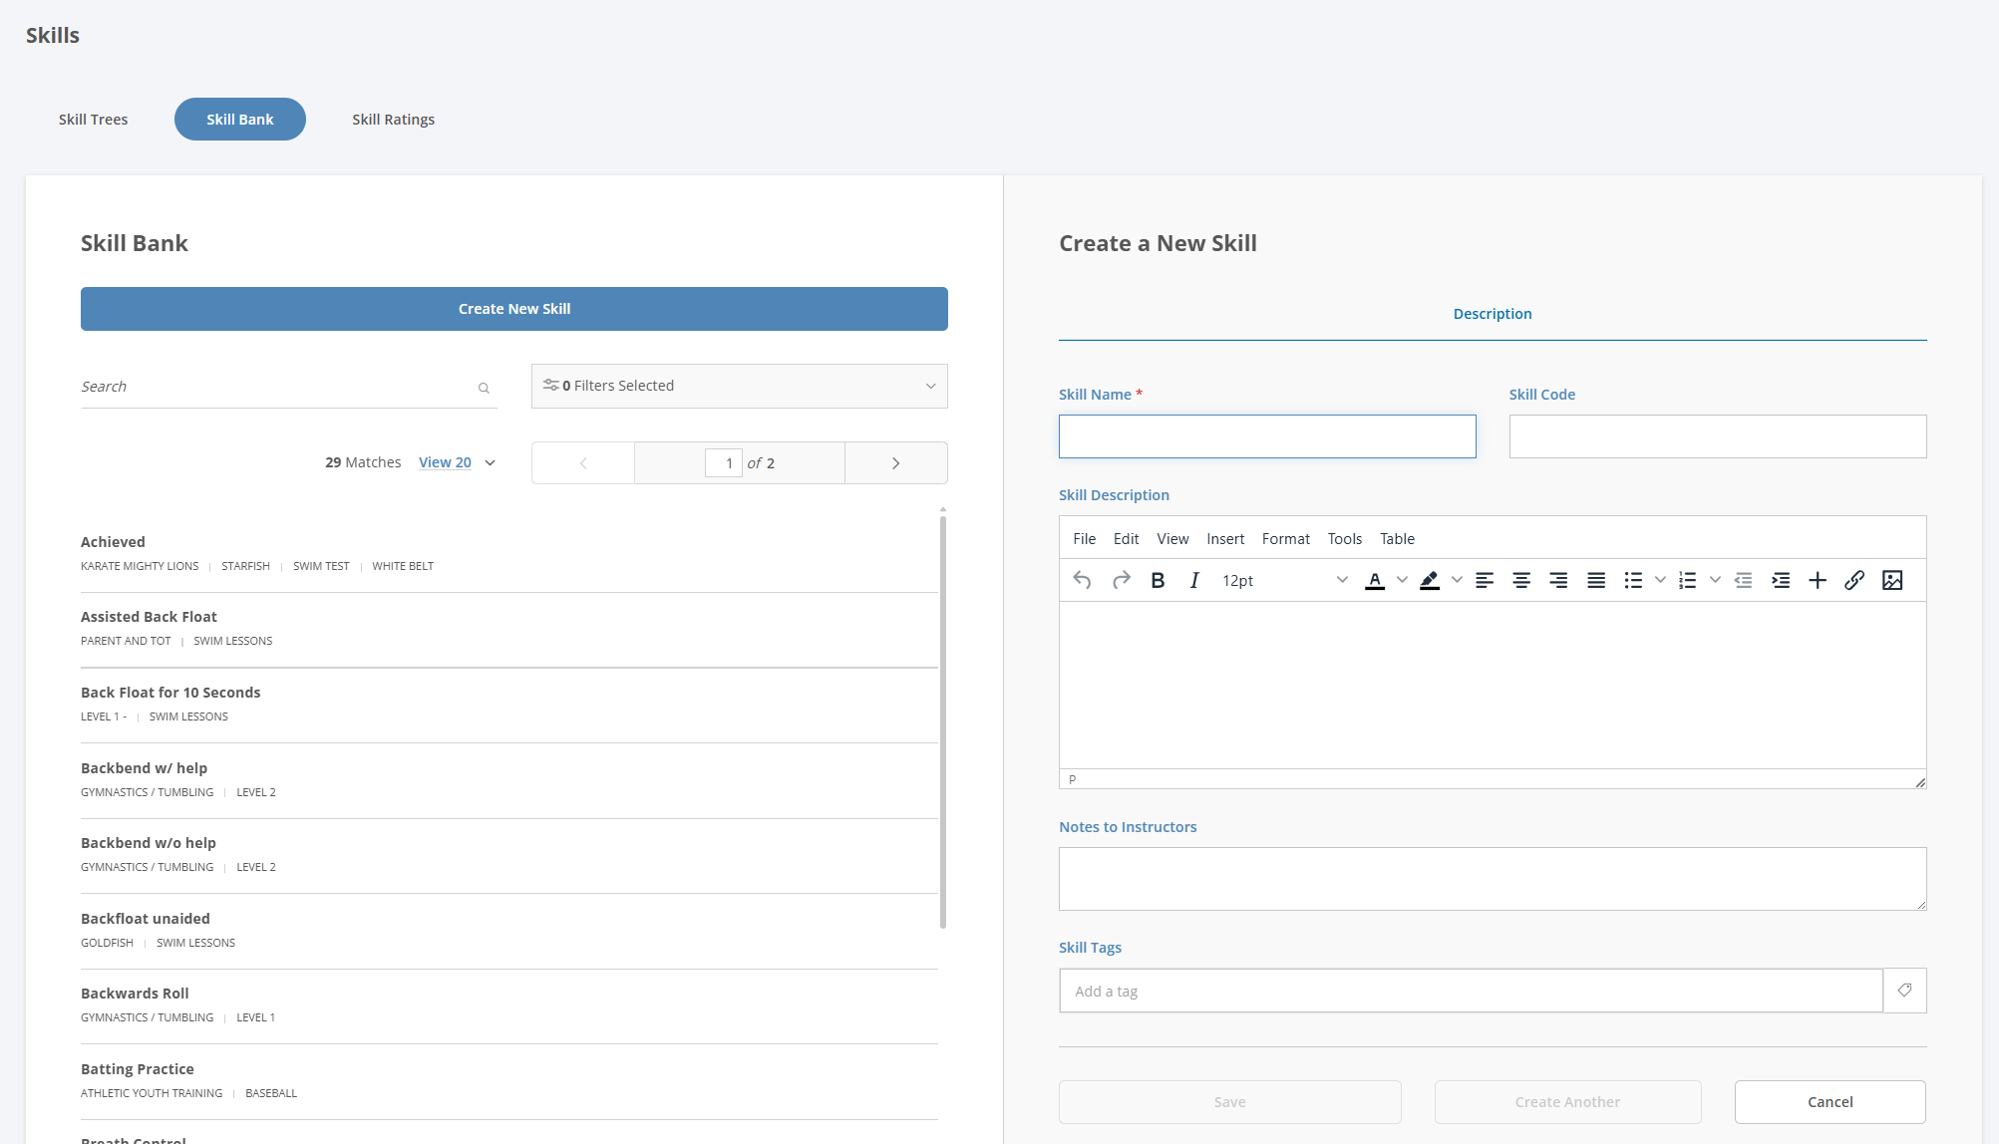Expand the bullet list style options
The image size is (1999, 1144).
click(1660, 580)
